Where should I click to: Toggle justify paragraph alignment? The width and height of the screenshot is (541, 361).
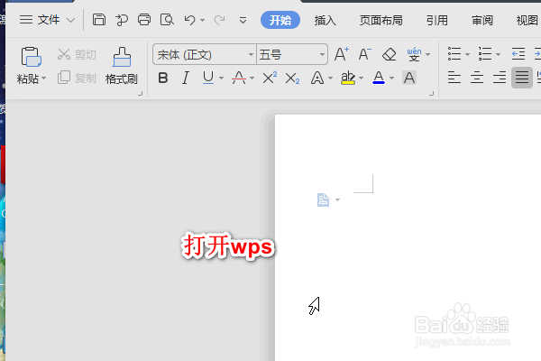[522, 78]
